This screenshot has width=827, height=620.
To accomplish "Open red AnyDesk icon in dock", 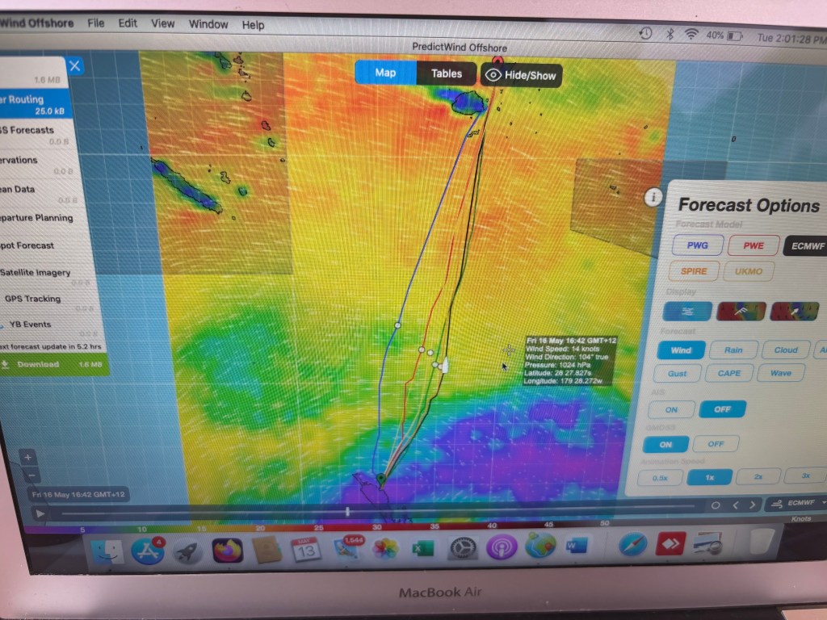I will (x=670, y=543).
